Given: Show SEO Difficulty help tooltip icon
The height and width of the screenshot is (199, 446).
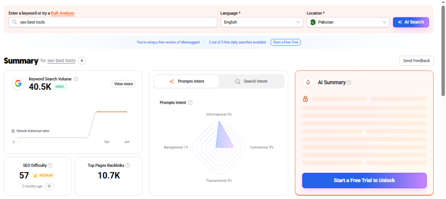Looking at the screenshot, I should coord(50,165).
